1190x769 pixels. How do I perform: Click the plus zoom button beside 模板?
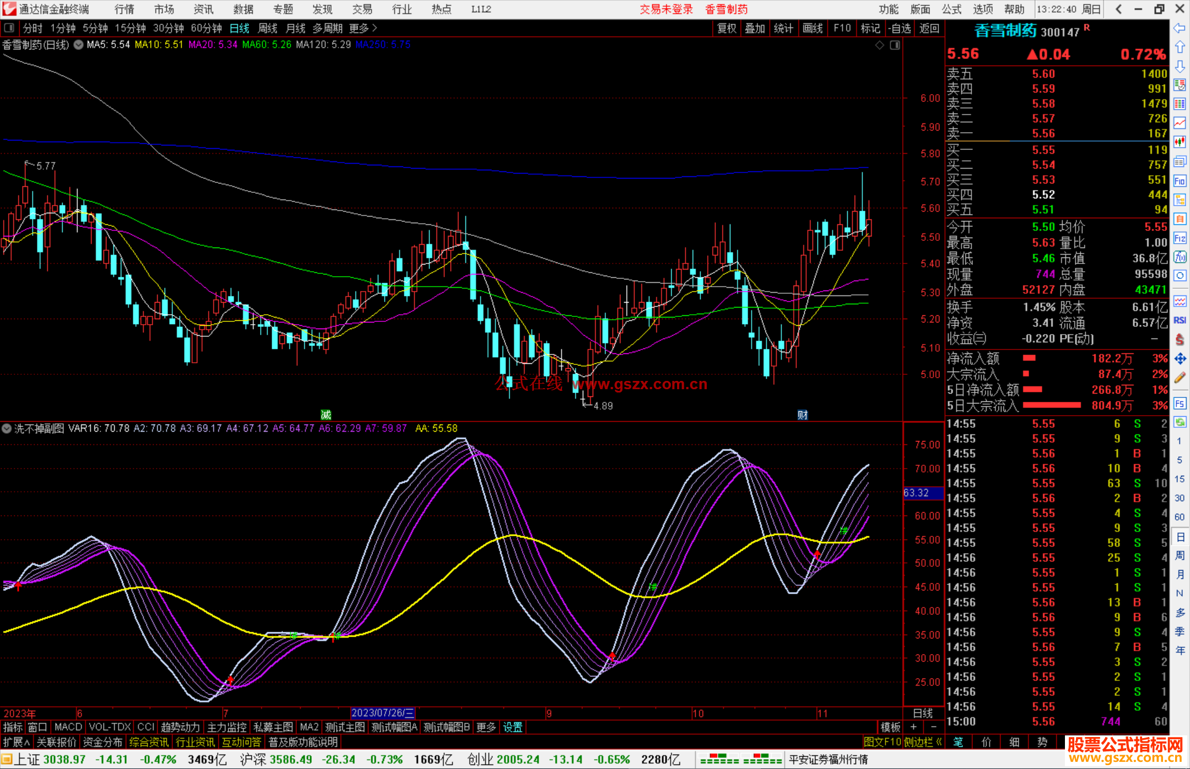[x=913, y=727]
